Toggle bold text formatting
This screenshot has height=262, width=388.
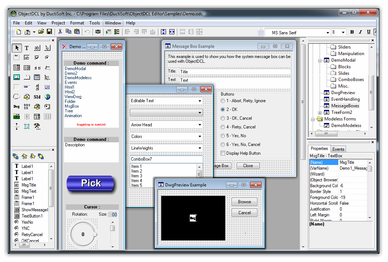point(352,32)
